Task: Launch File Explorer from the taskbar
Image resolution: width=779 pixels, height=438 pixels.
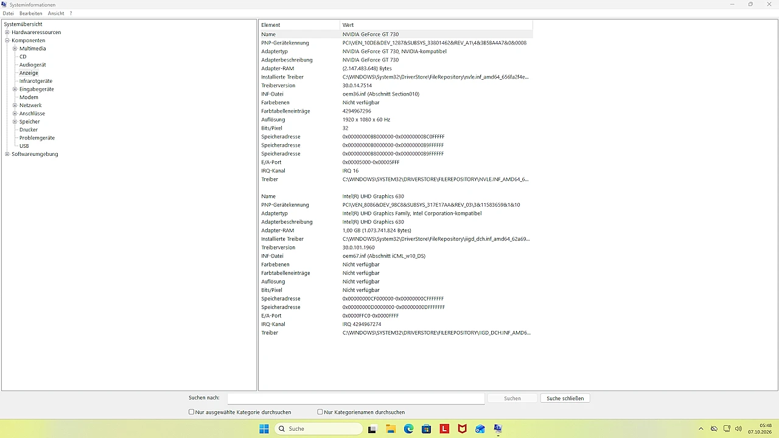Action: (391, 429)
